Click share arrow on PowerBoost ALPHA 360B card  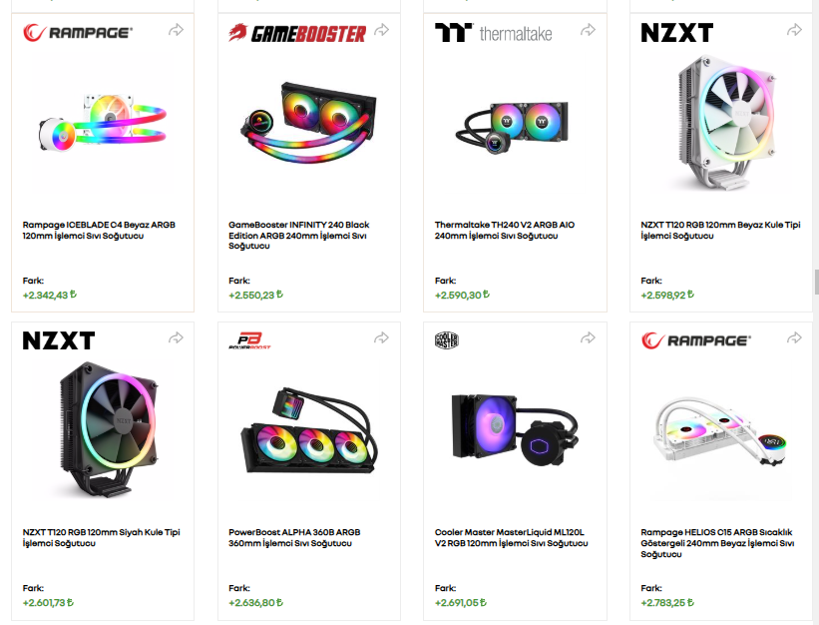click(382, 338)
